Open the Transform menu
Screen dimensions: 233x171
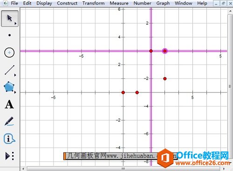point(93,3)
